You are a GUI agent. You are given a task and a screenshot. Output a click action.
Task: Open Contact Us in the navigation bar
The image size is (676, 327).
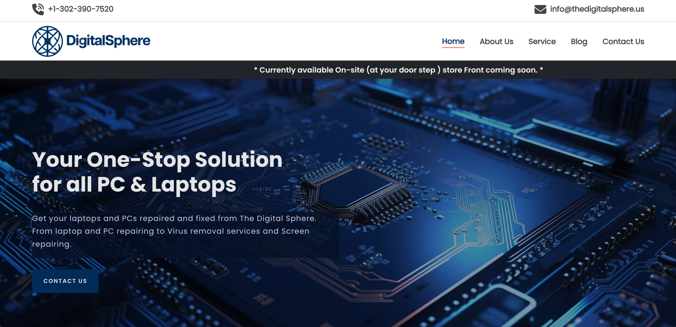click(x=623, y=41)
